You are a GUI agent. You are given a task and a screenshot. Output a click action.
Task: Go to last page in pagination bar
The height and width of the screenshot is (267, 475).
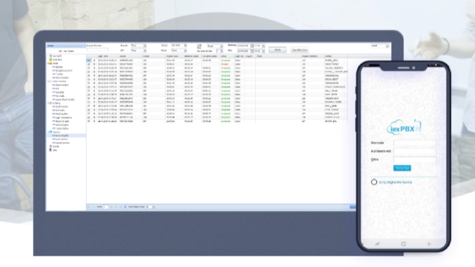[120, 207]
